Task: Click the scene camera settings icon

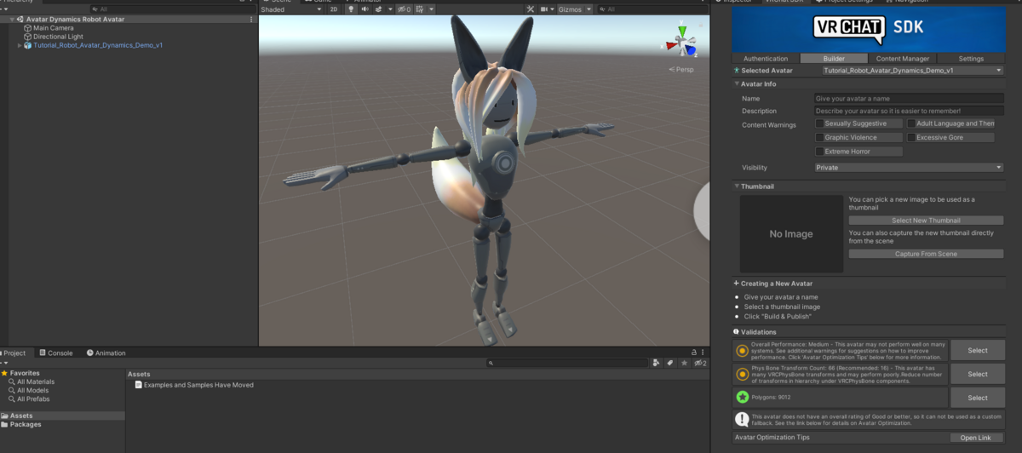Action: [543, 9]
